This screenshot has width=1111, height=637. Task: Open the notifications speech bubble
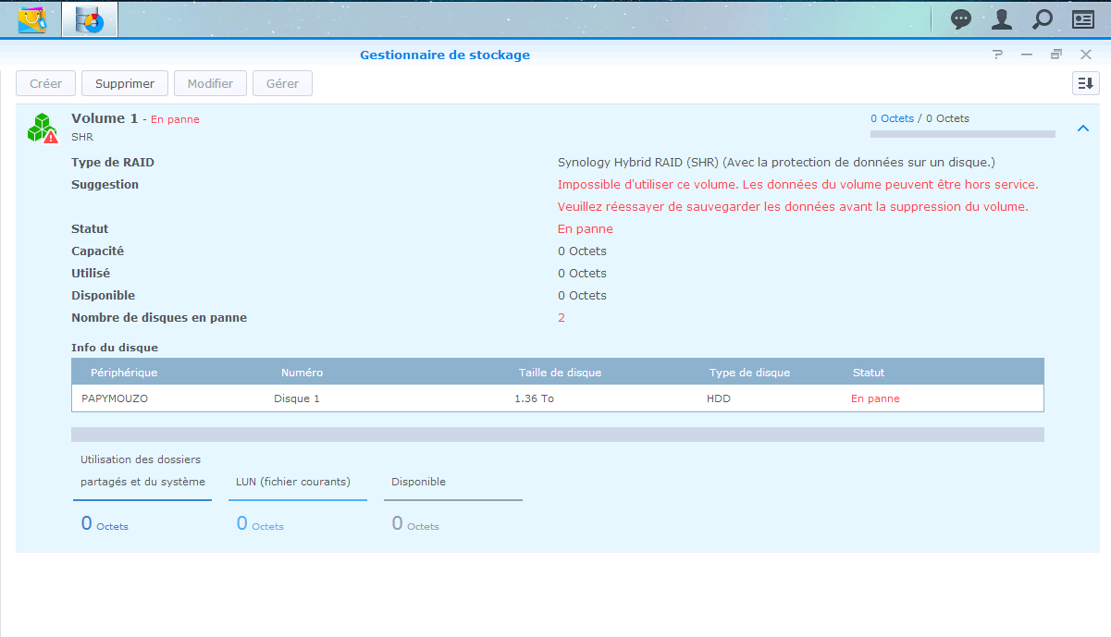point(962,18)
